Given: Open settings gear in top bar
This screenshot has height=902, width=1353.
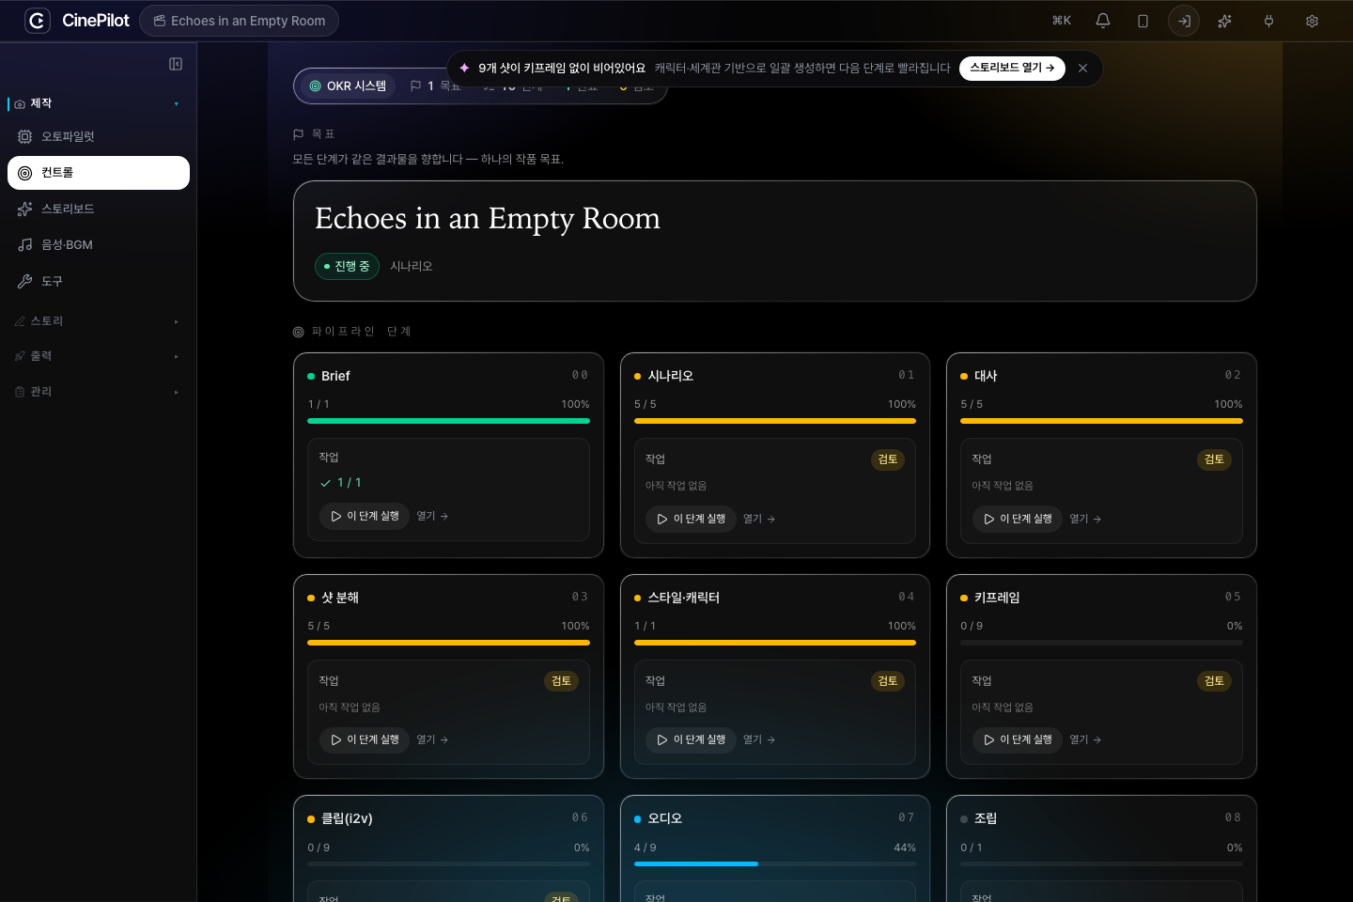Looking at the screenshot, I should pyautogui.click(x=1312, y=21).
